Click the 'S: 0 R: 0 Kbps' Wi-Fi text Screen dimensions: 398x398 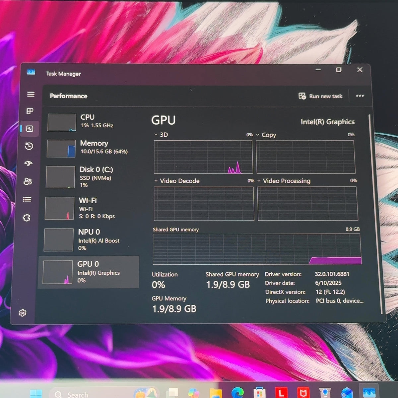pyautogui.click(x=97, y=216)
